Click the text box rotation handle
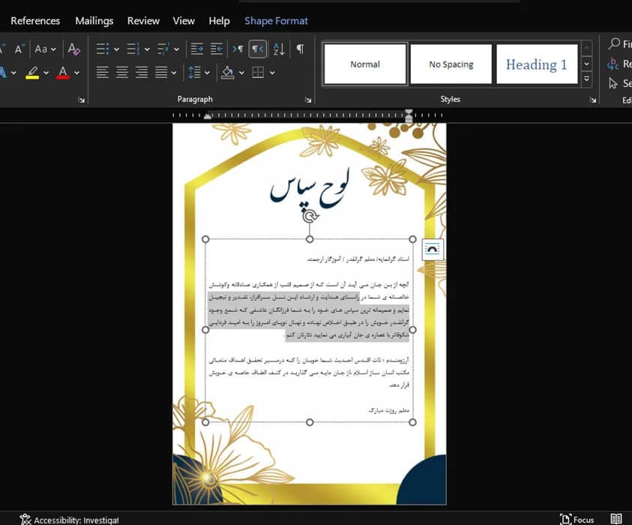632x525 pixels. point(310,216)
